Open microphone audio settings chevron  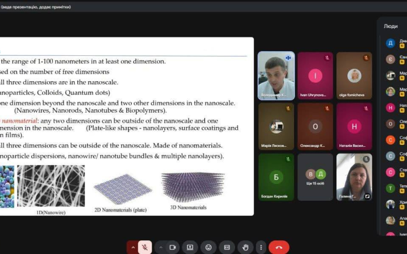pos(133,247)
